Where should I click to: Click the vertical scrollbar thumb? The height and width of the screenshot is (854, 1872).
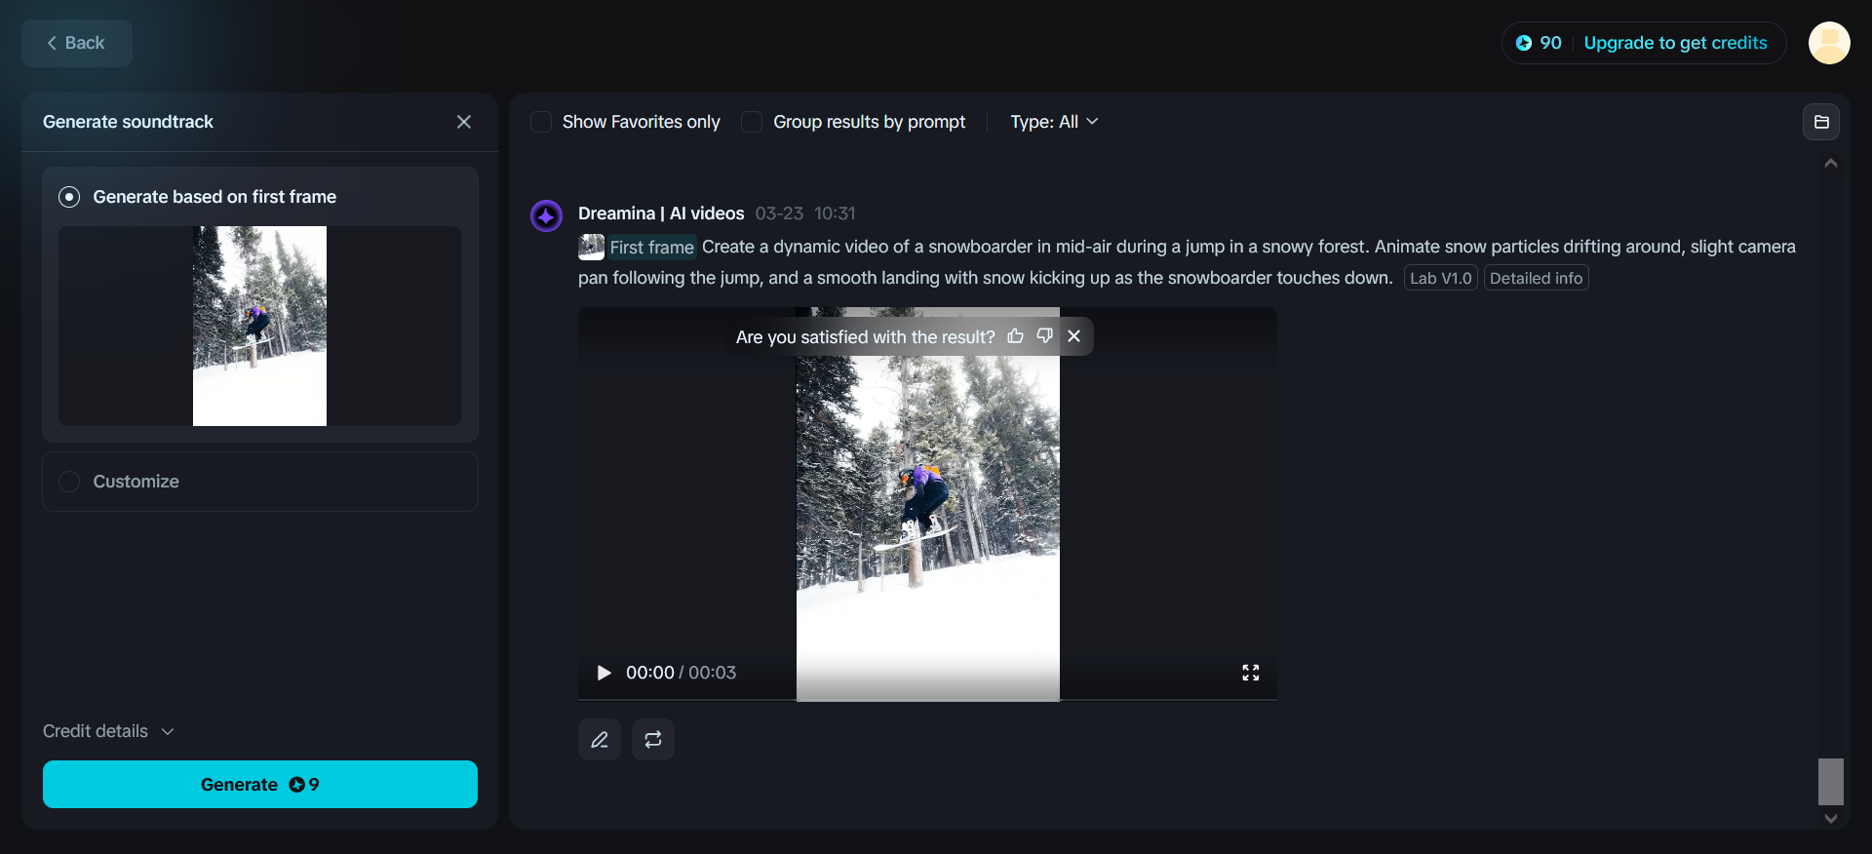click(1831, 781)
